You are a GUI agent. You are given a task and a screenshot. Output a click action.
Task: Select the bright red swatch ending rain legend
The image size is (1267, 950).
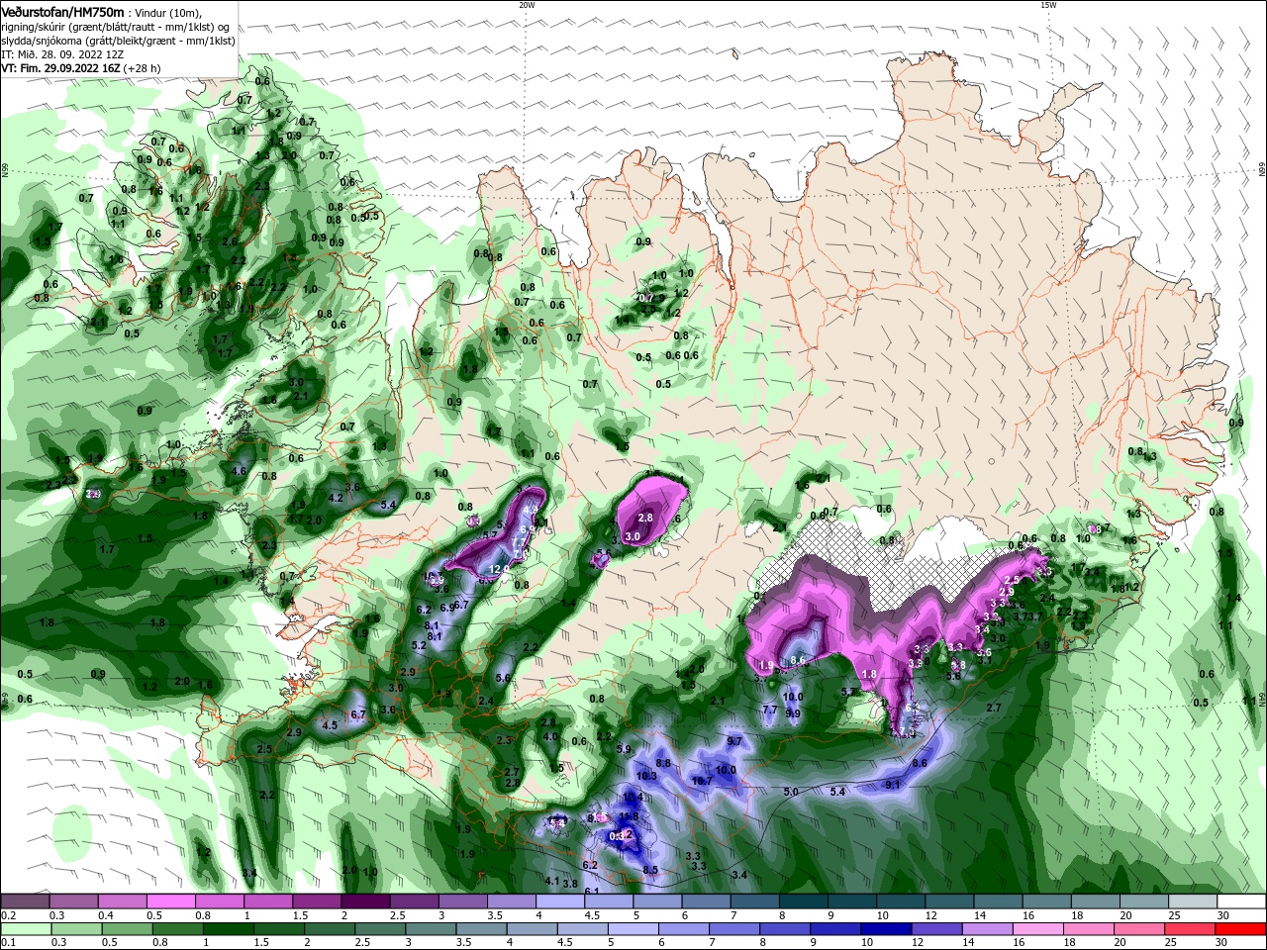tap(1241, 929)
